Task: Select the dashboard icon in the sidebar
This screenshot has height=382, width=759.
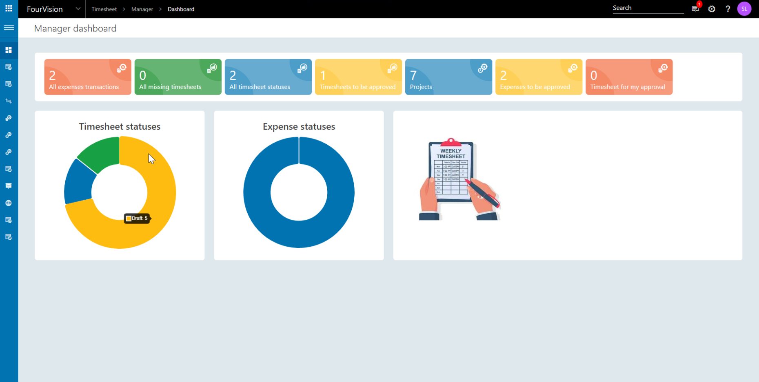Action: click(9, 50)
